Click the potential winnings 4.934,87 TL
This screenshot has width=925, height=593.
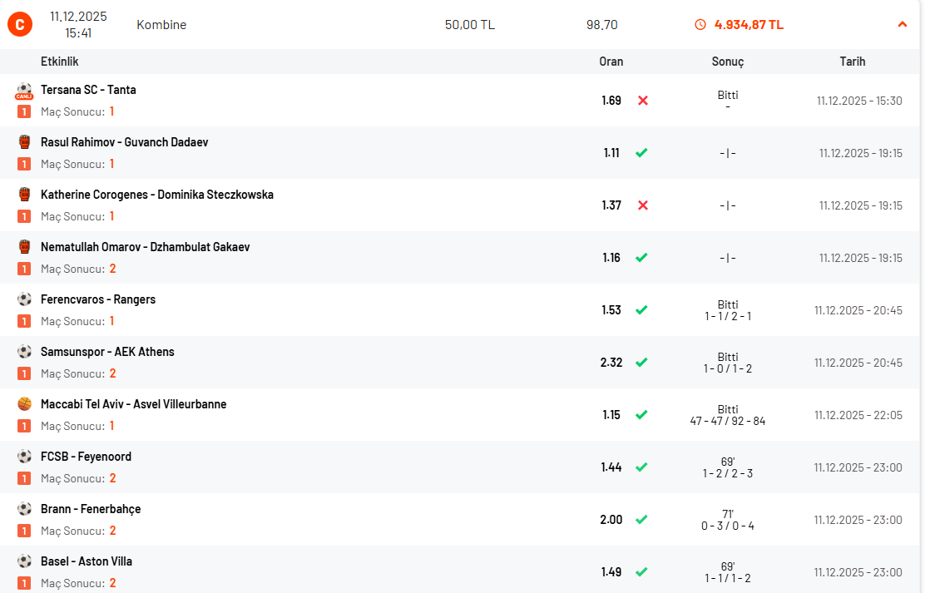point(749,25)
